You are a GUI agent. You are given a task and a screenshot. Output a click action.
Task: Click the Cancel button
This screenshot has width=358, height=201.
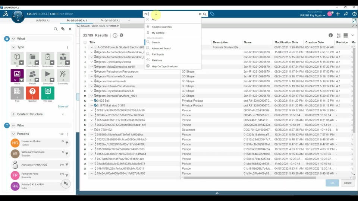tap(348, 183)
